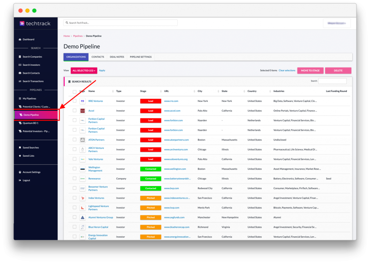Click Saved Lists star icon

click(20, 156)
